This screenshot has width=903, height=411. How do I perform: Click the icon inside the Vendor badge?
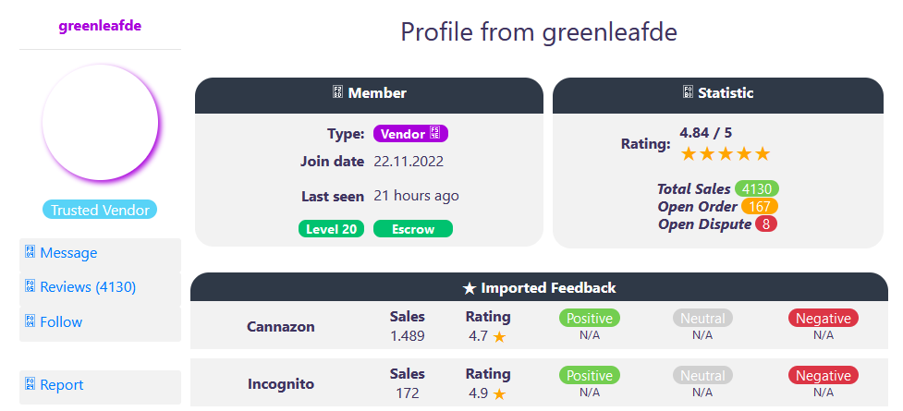435,134
